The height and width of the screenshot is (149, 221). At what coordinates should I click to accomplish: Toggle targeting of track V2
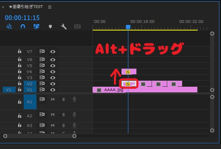pyautogui.click(x=30, y=84)
